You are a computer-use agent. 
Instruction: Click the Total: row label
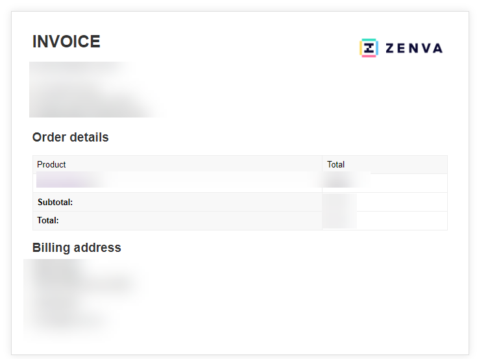(x=48, y=221)
